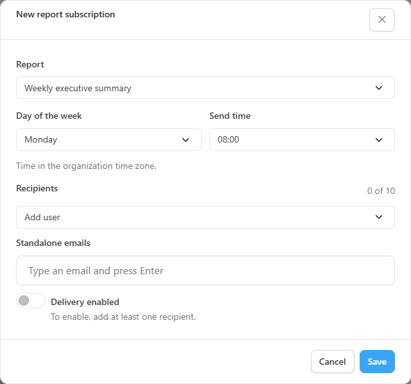Click the 'Report' field label

30,64
